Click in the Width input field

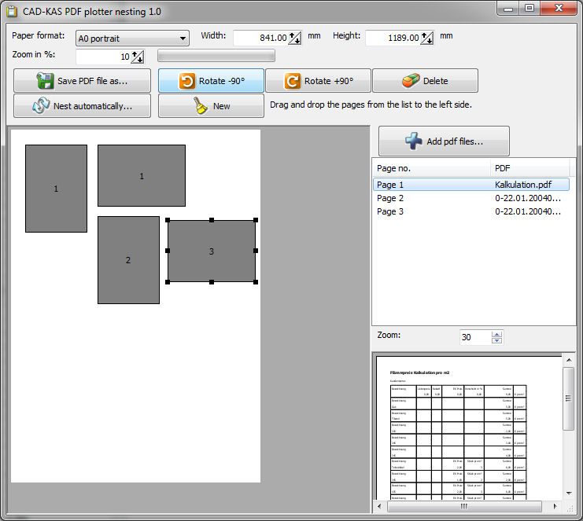[260, 38]
